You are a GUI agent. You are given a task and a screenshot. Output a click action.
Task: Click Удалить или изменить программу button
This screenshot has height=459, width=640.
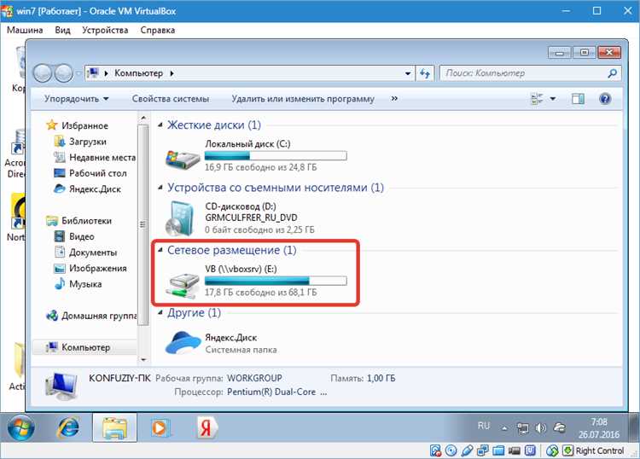(x=303, y=99)
